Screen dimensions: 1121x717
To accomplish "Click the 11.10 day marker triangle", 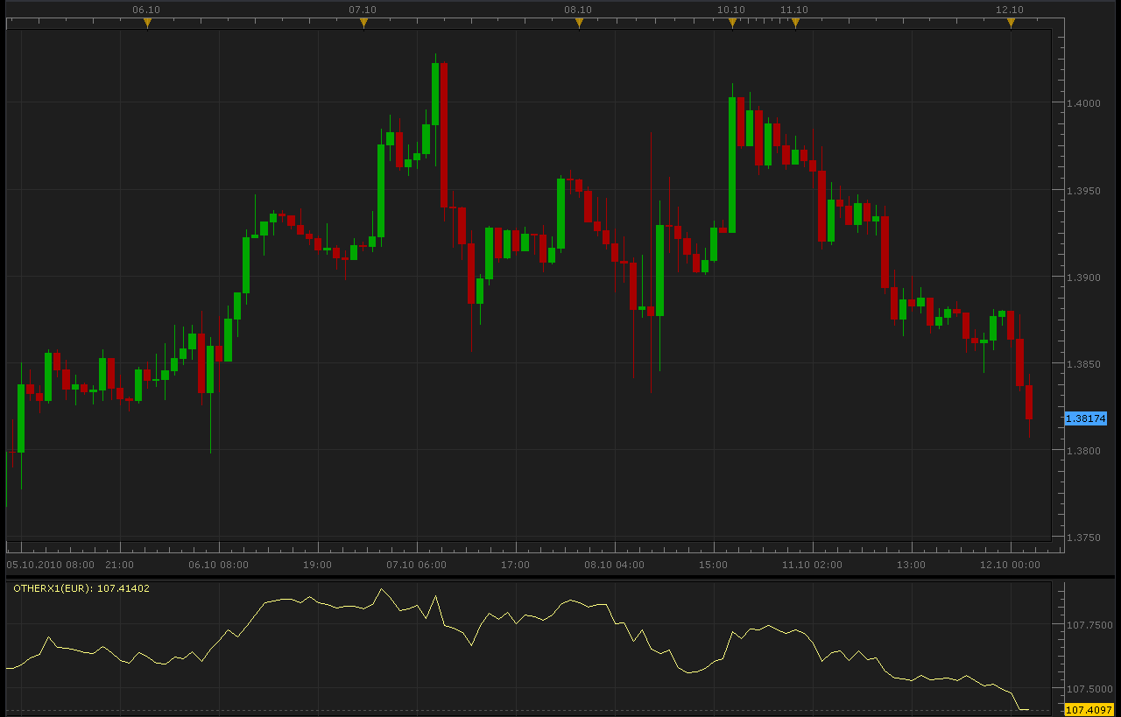I will [x=795, y=24].
